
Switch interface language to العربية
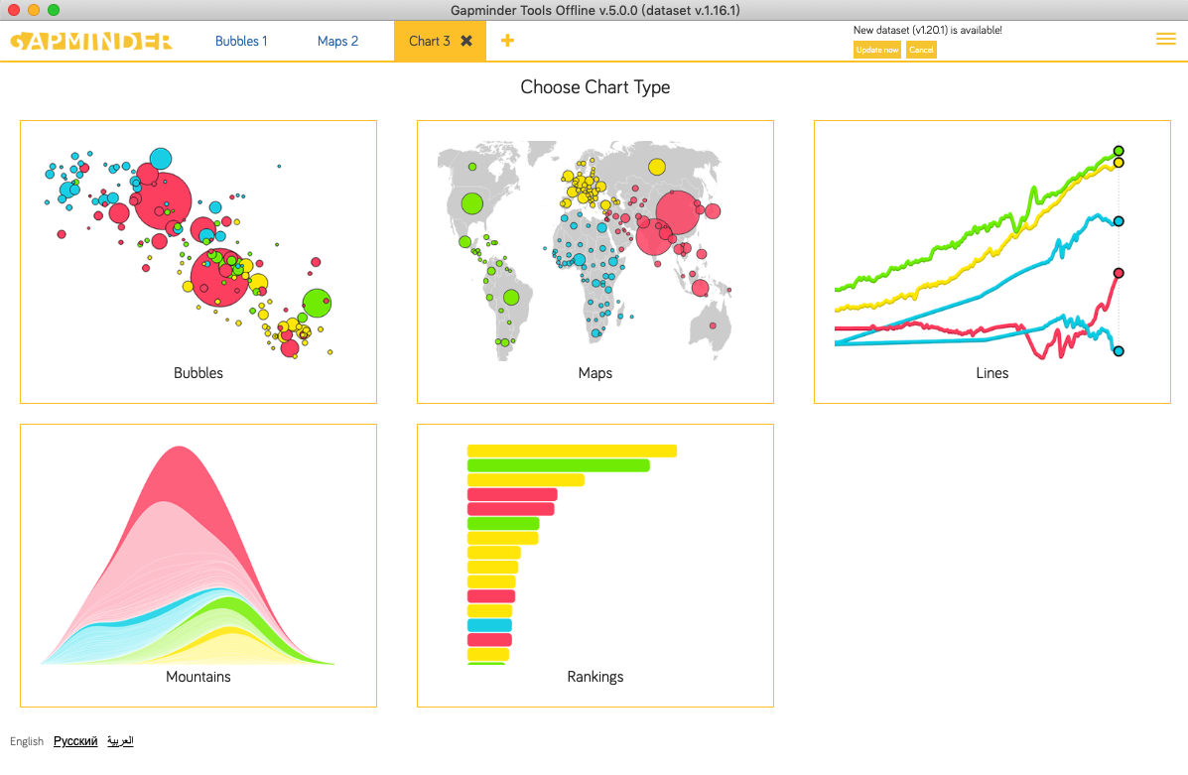point(119,740)
